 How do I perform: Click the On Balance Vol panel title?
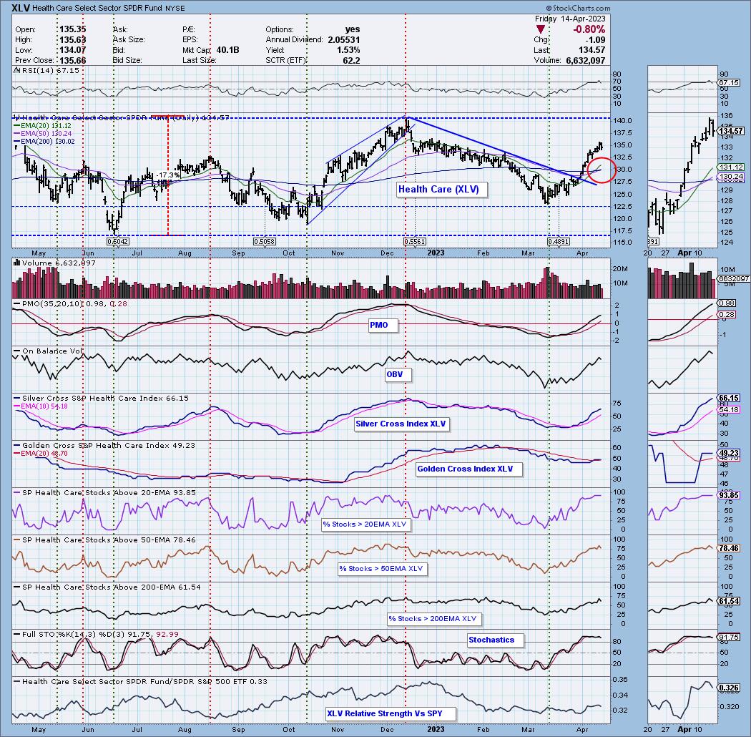pyautogui.click(x=49, y=351)
